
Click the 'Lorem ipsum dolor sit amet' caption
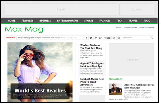click(40, 96)
